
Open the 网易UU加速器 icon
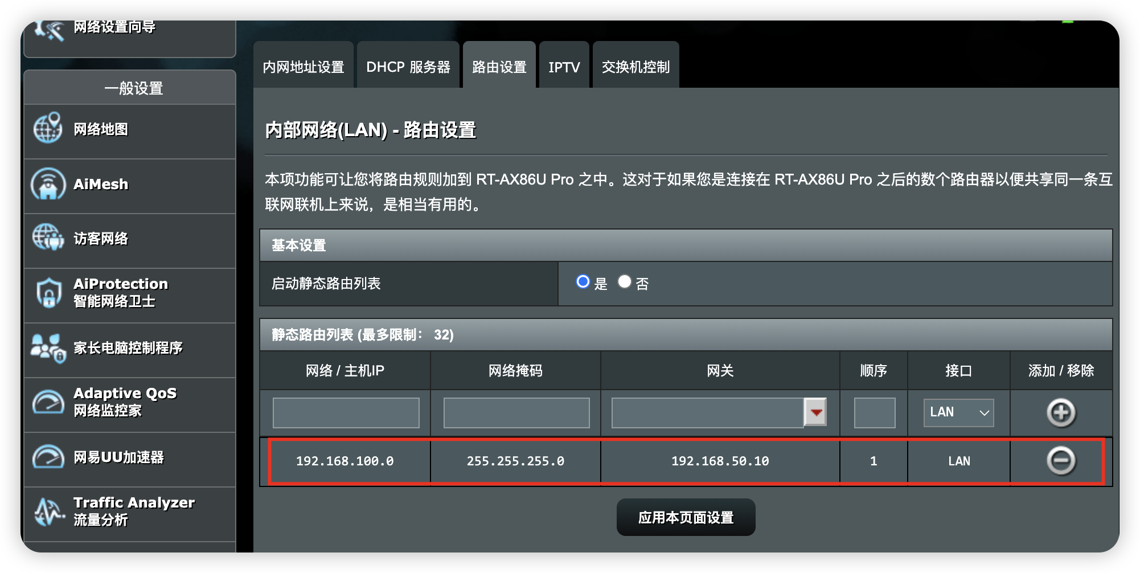pyautogui.click(x=48, y=457)
